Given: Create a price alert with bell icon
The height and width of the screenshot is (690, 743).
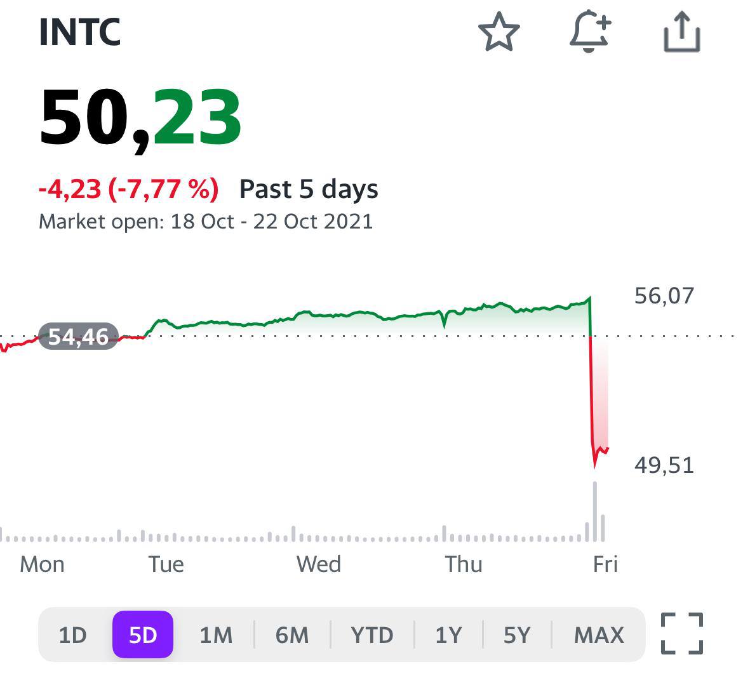Looking at the screenshot, I should pos(590,31).
